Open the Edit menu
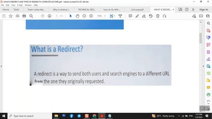This screenshot has width=212, height=119. click(8, 5)
